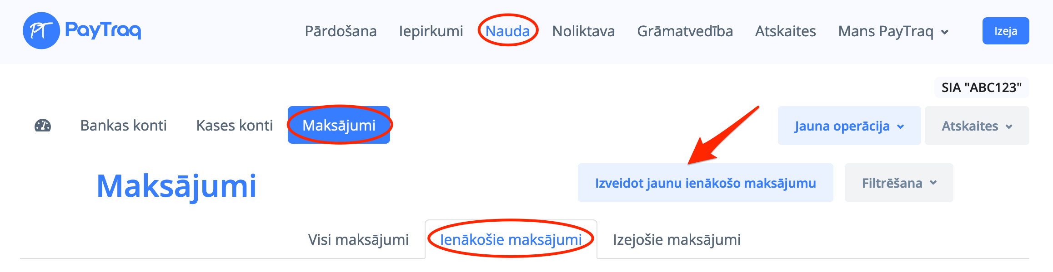Click the SIA "ABC123" company label

(981, 87)
